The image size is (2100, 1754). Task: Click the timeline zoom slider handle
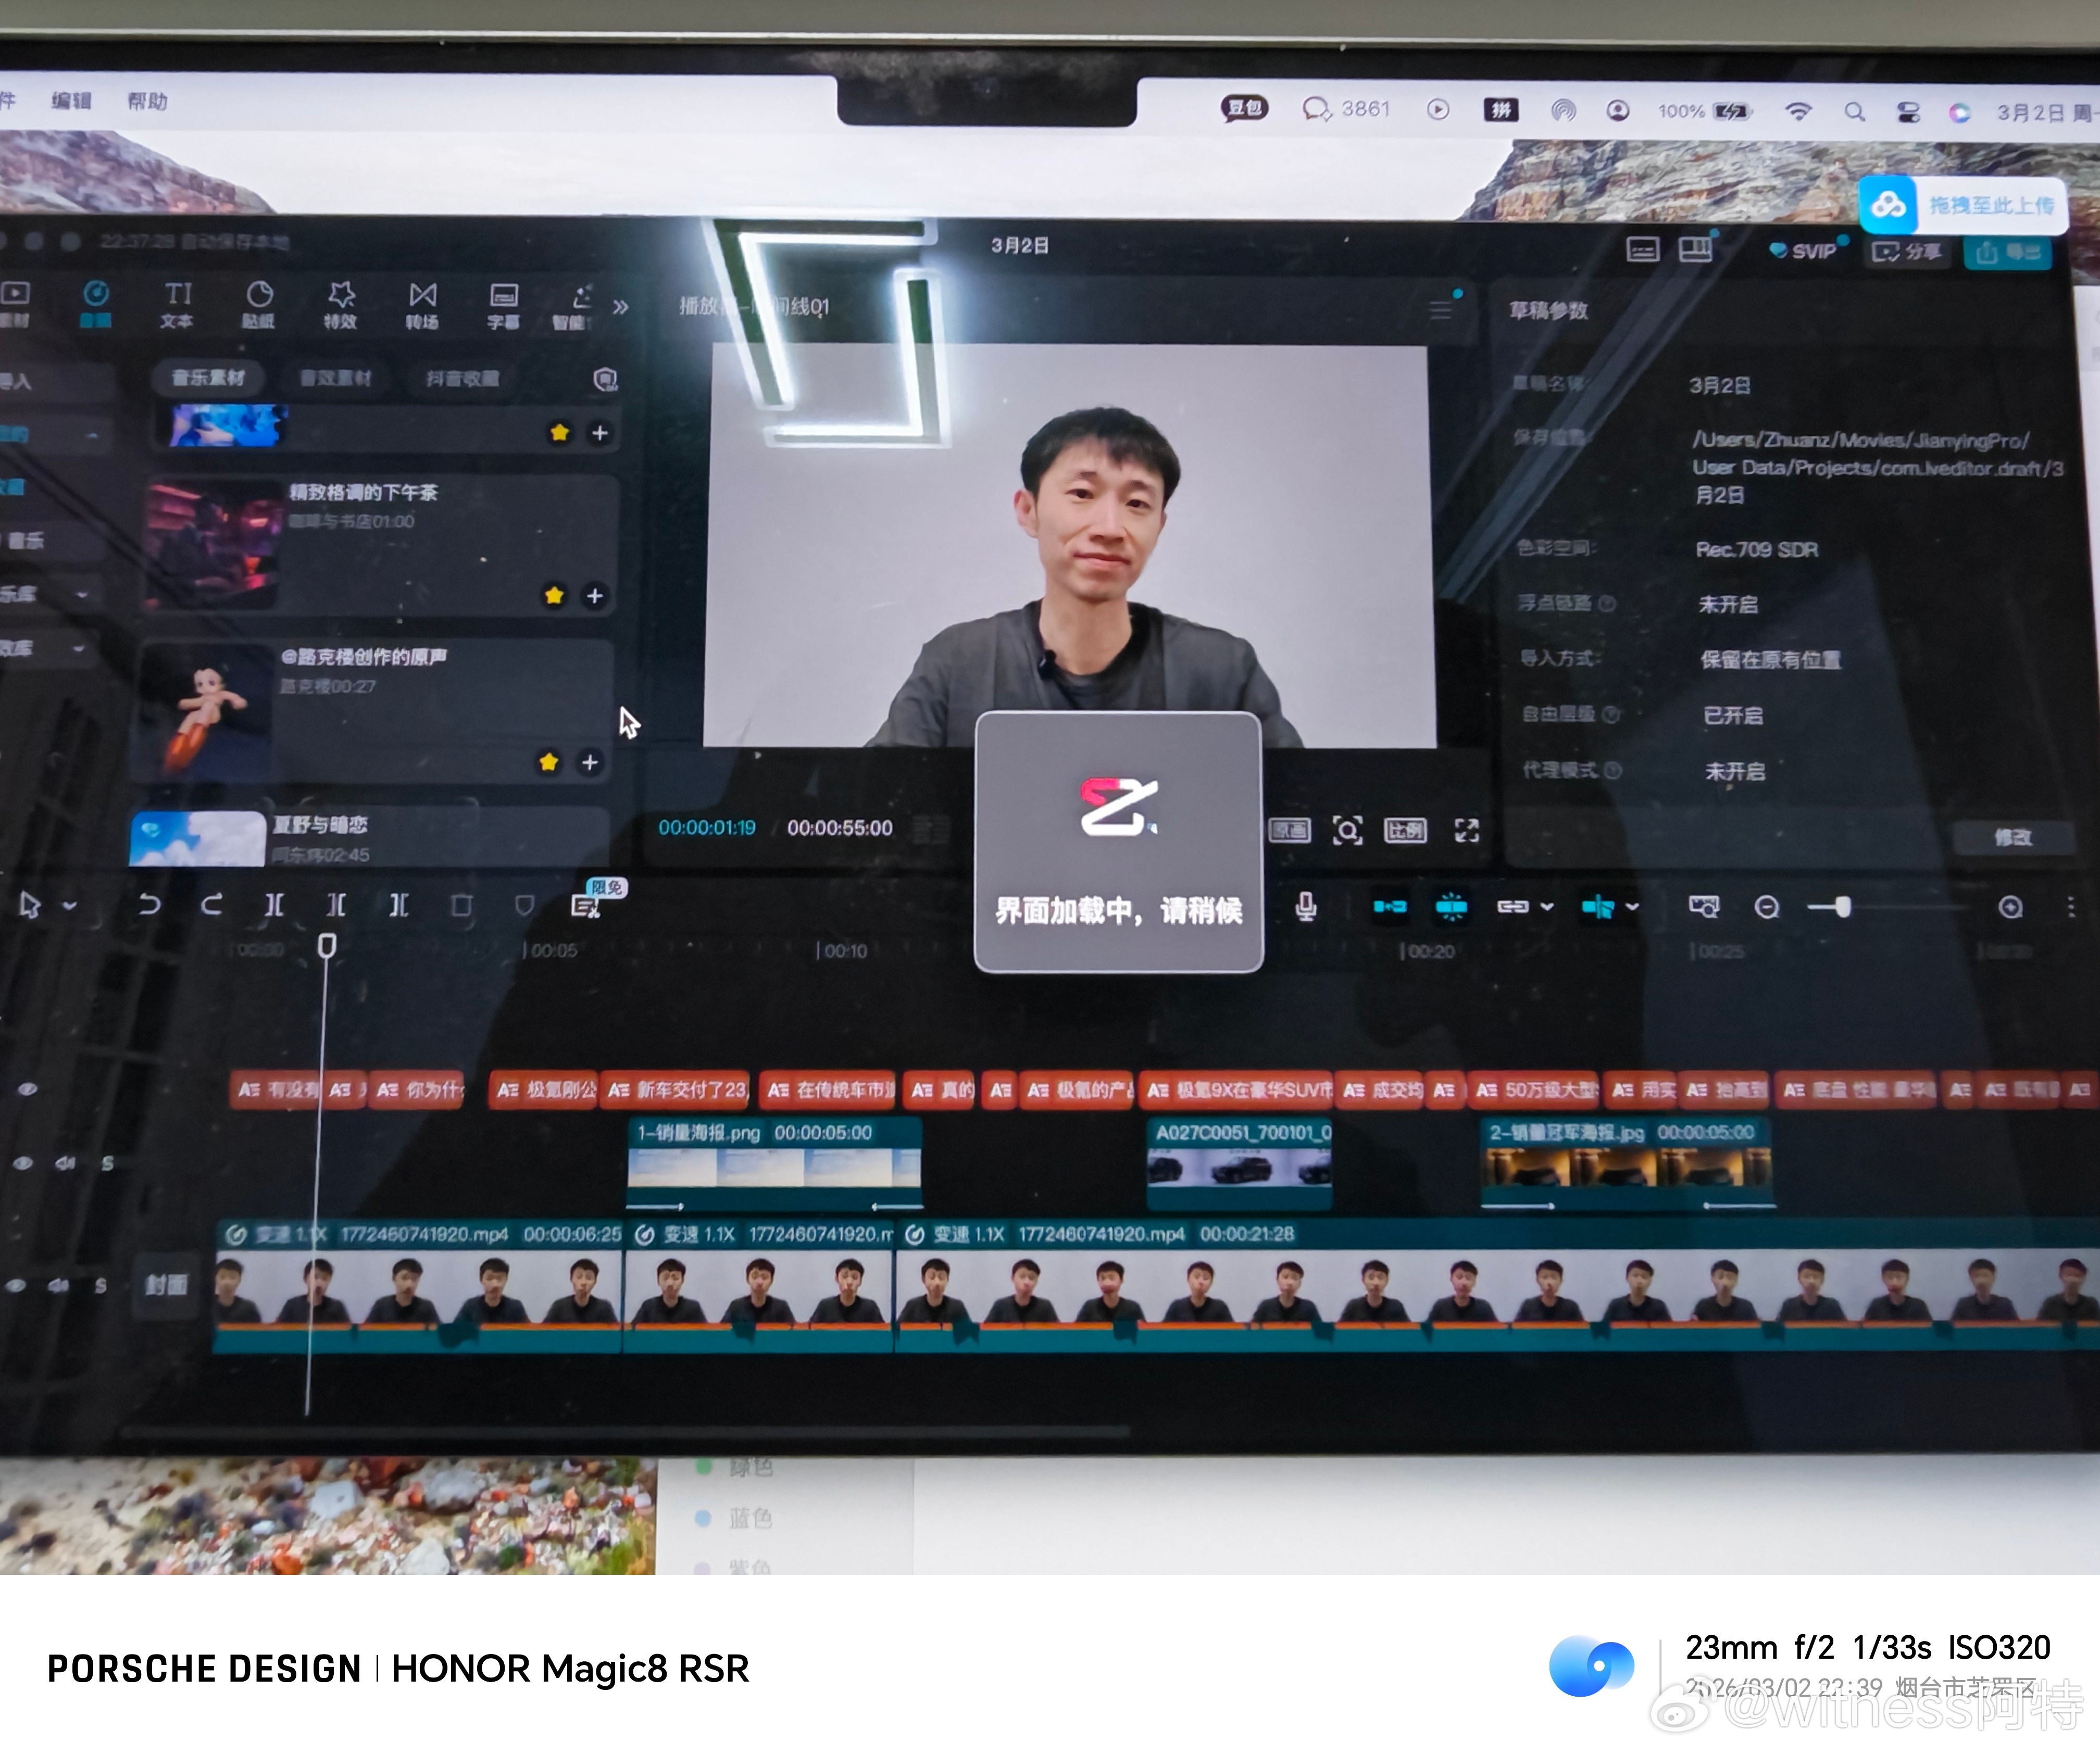click(1843, 907)
